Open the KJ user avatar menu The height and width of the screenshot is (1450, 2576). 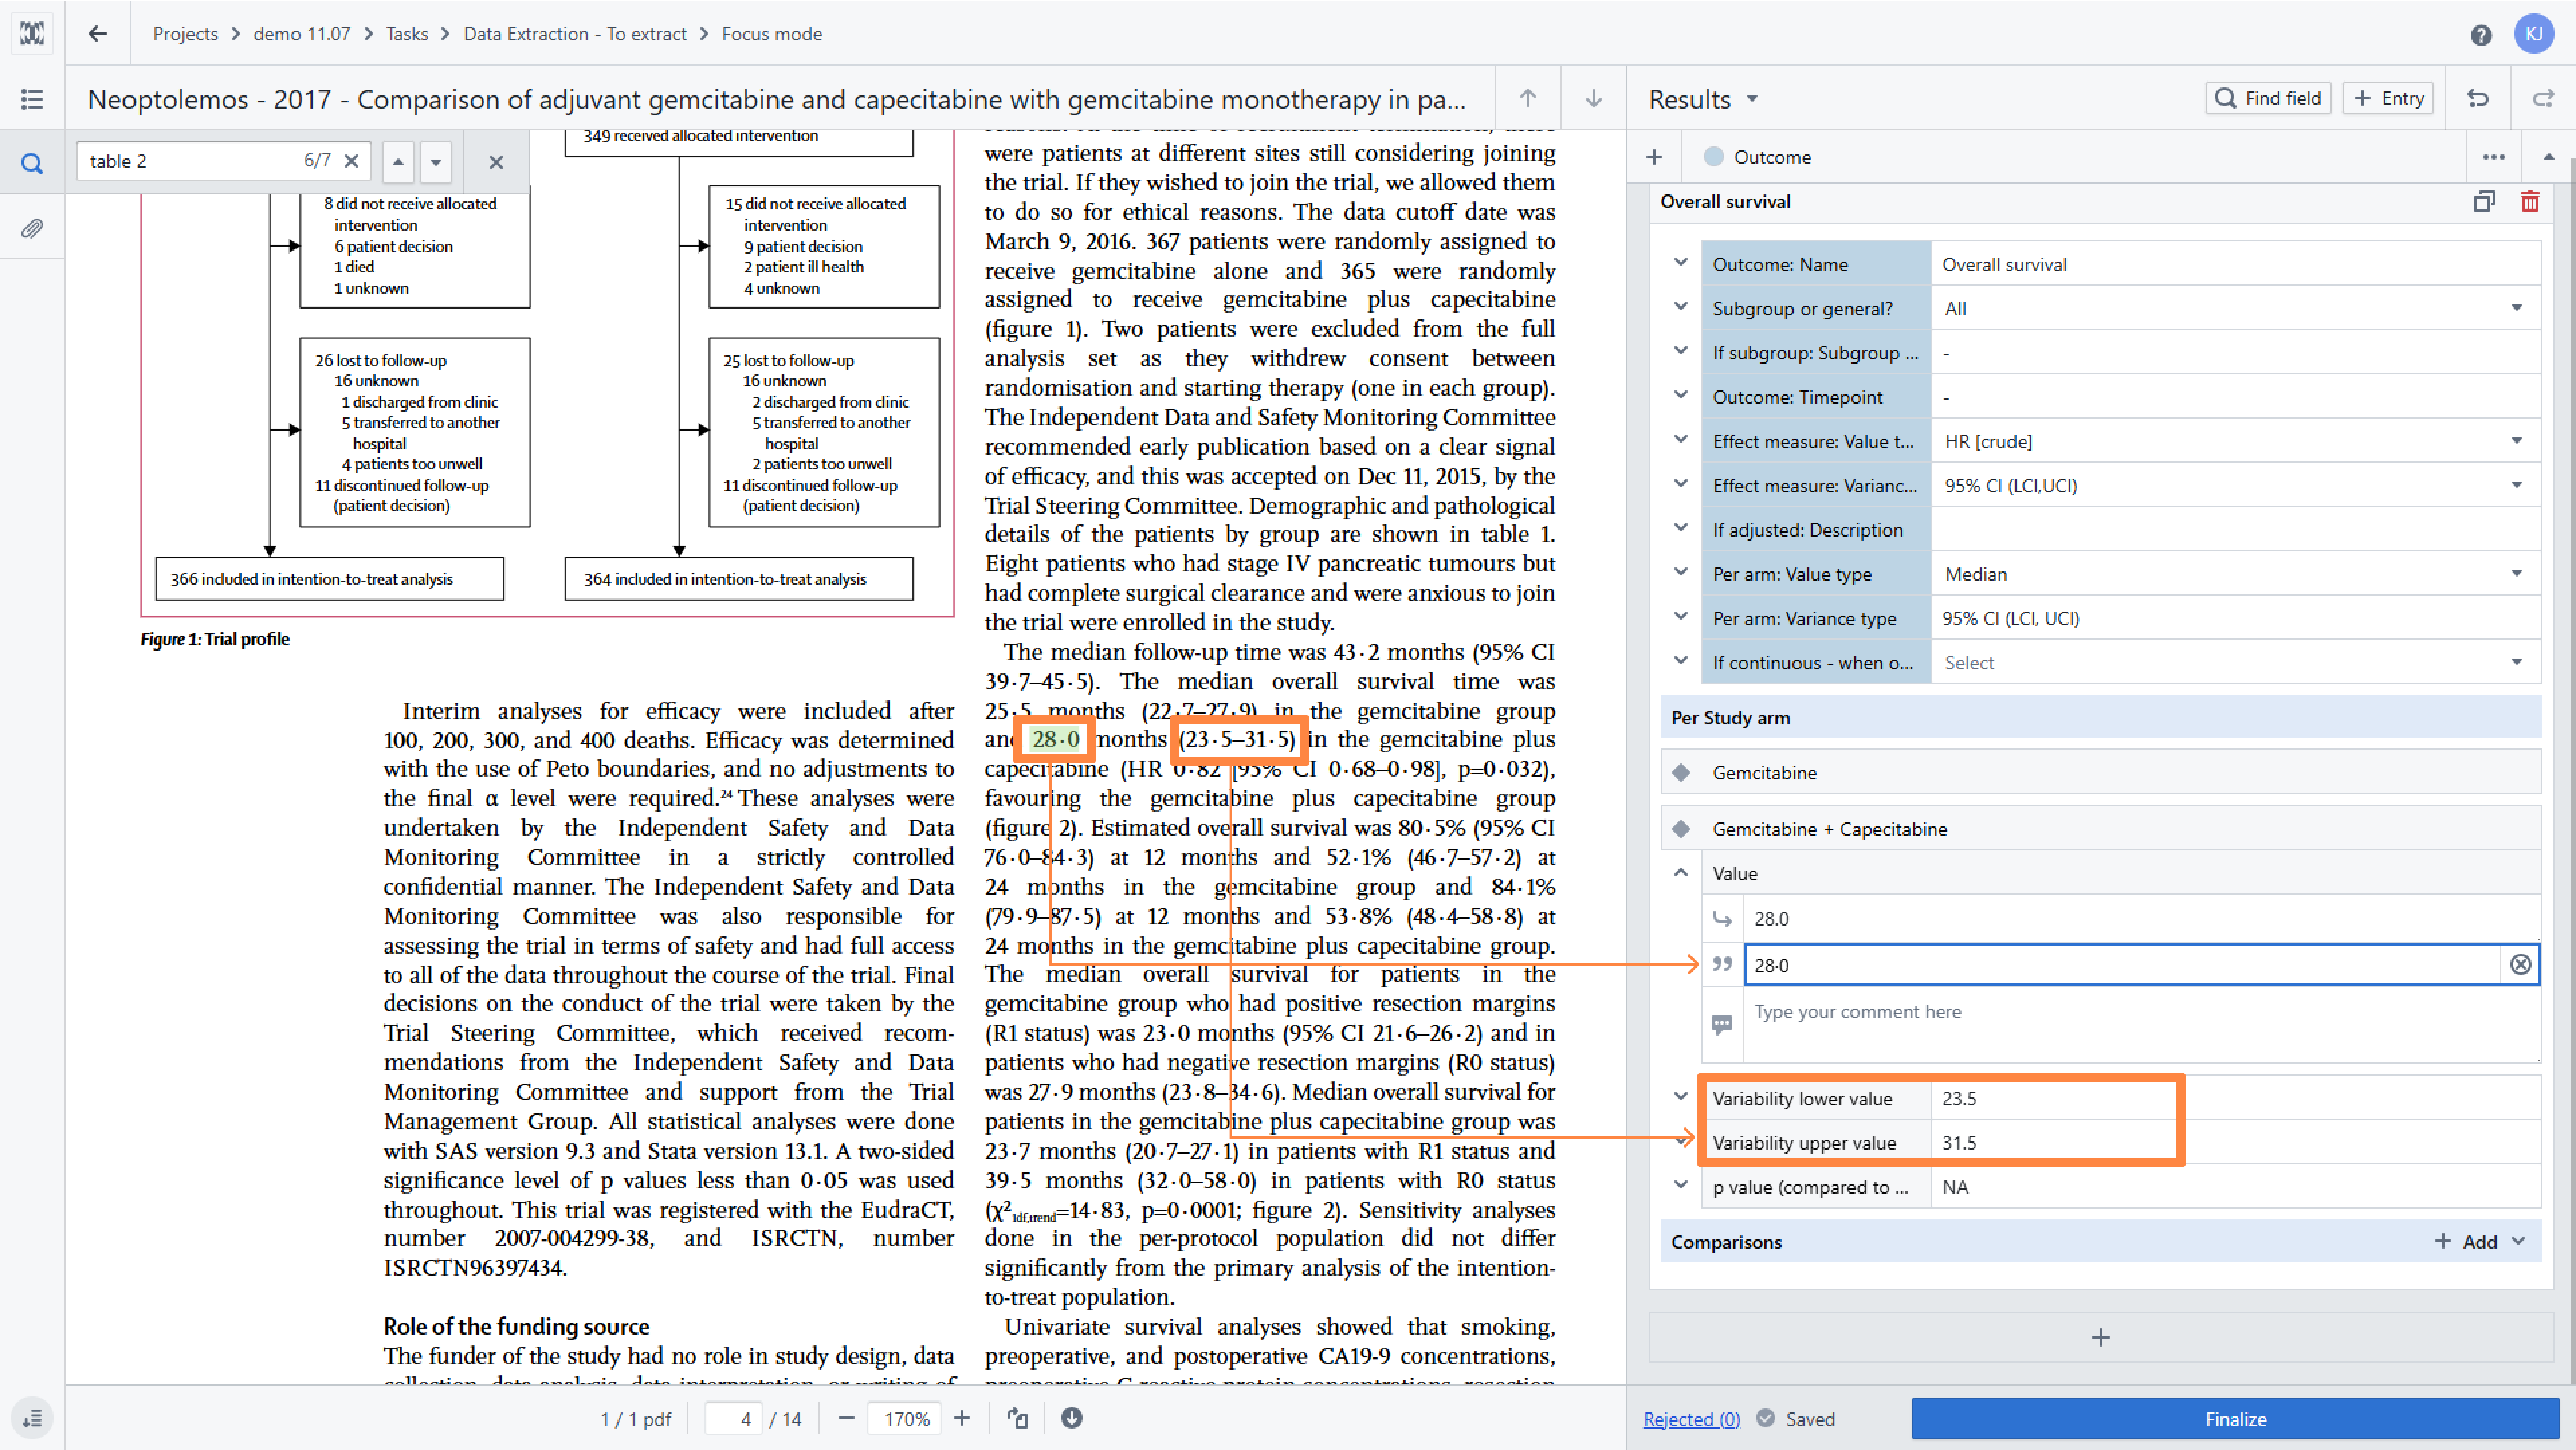(x=2534, y=34)
